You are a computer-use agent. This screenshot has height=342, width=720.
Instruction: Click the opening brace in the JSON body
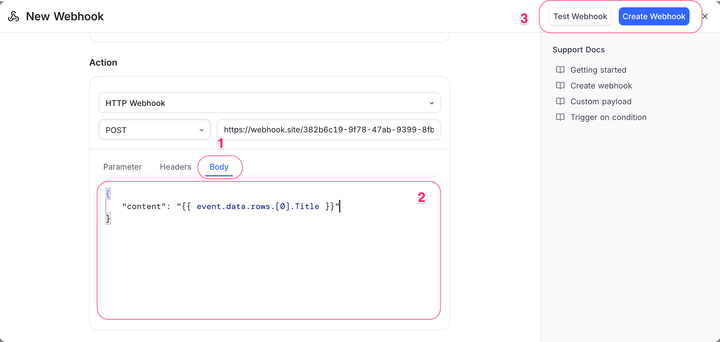tap(108, 194)
